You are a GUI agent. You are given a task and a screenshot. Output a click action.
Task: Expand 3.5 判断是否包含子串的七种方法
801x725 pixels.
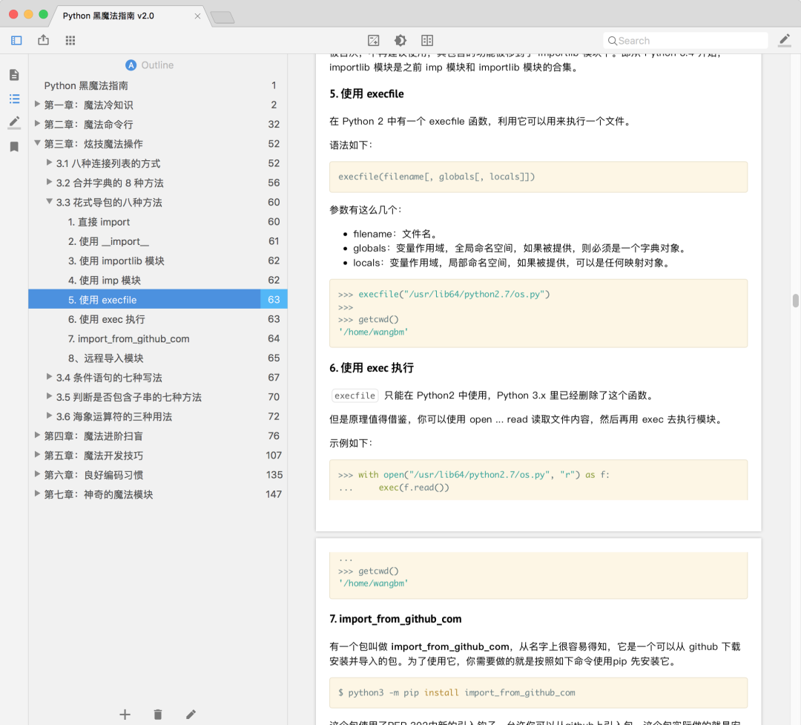tap(50, 396)
